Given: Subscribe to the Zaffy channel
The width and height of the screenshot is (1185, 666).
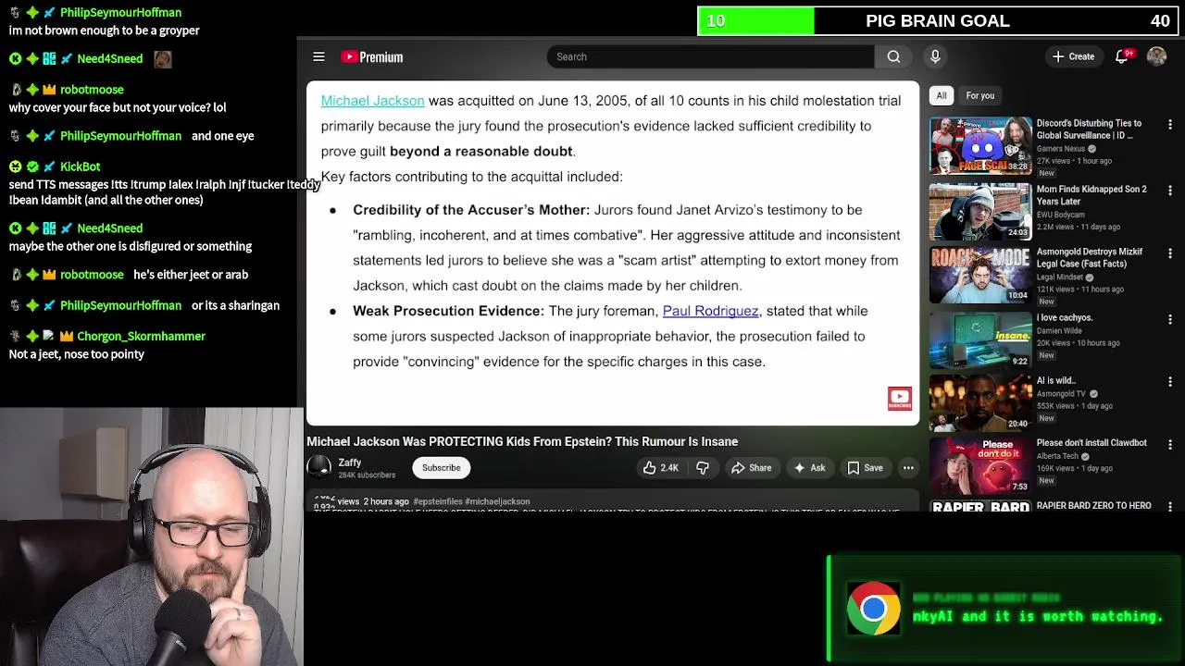Looking at the screenshot, I should pos(441,468).
